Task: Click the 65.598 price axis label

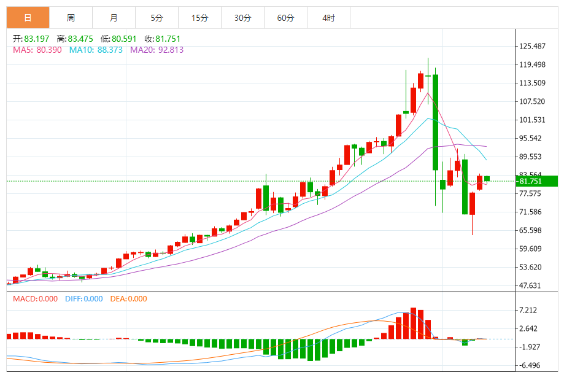Action: tap(530, 230)
